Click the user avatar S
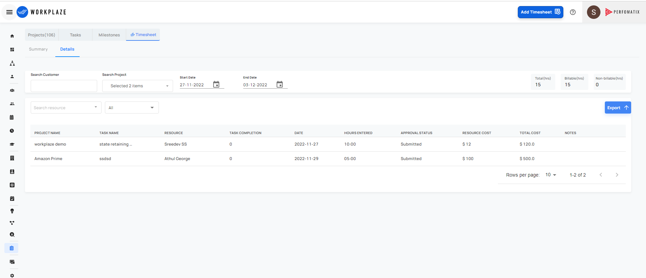This screenshot has height=278, width=646. pyautogui.click(x=594, y=12)
